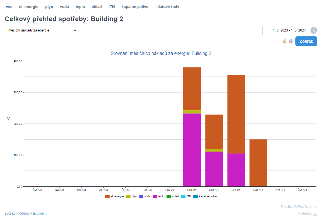Image resolution: width=323 pixels, height=219 pixels.
Task: Switch to the el. energie tab
Action: (x=29, y=7)
